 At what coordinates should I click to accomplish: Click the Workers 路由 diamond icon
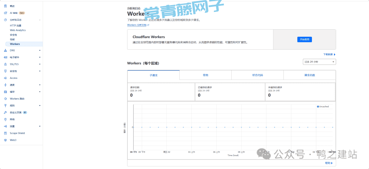(5, 99)
